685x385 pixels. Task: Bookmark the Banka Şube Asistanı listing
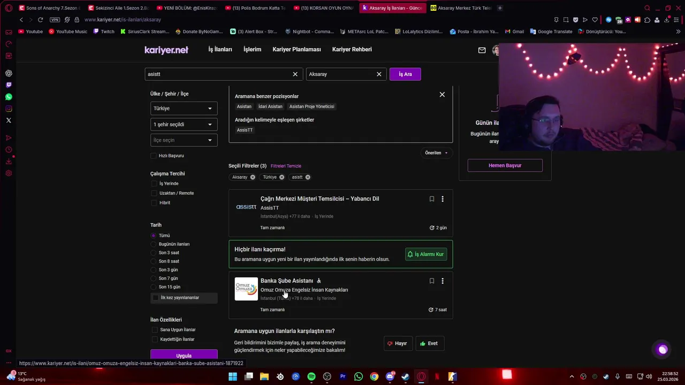(x=432, y=281)
